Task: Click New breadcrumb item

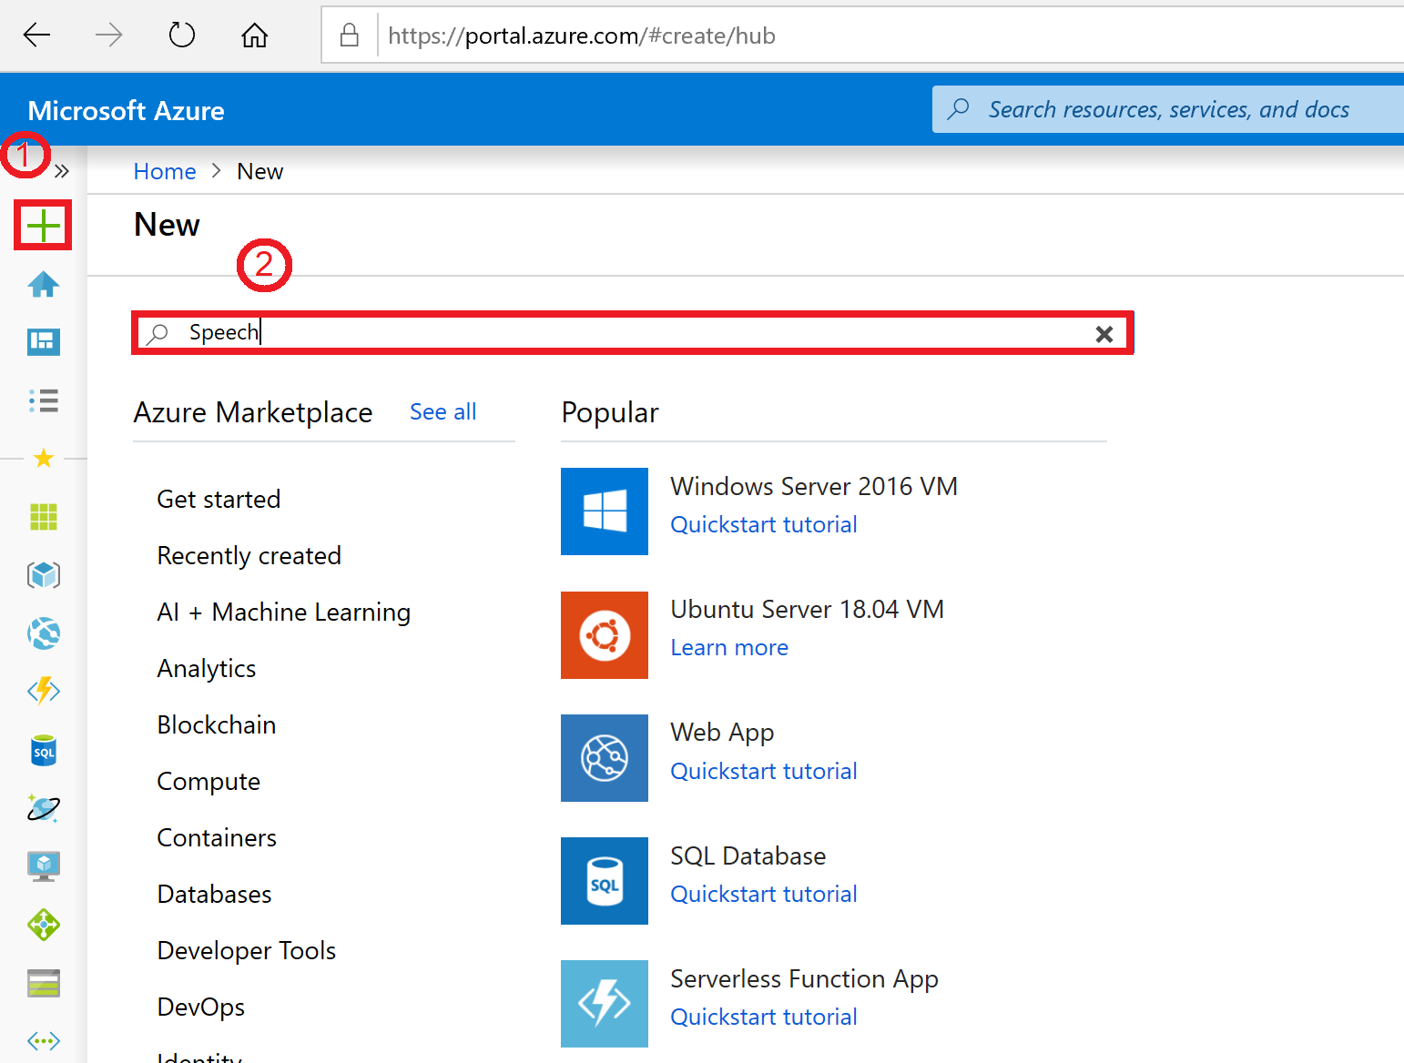Action: 259,171
